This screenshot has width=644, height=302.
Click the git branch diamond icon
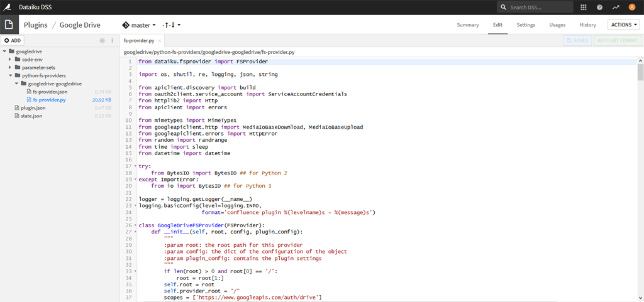(x=125, y=25)
